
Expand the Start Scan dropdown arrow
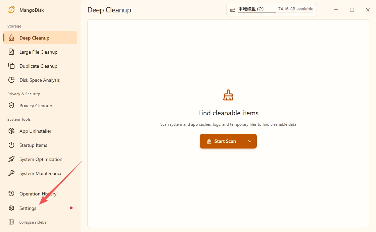click(x=250, y=141)
